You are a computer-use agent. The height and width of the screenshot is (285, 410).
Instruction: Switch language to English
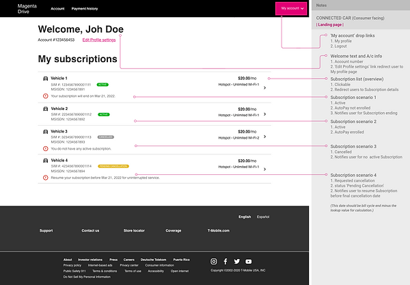point(245,217)
